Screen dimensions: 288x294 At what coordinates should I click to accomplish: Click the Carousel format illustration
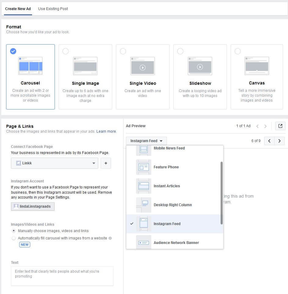pyautogui.click(x=31, y=66)
